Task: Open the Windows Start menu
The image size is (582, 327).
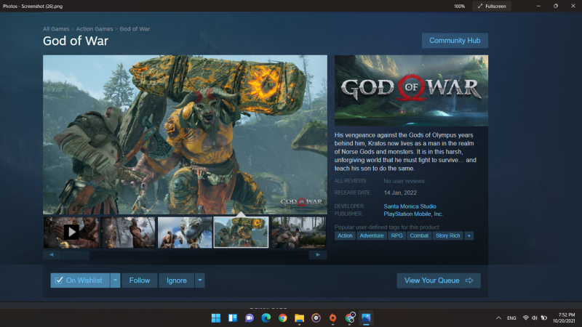Action: point(215,318)
